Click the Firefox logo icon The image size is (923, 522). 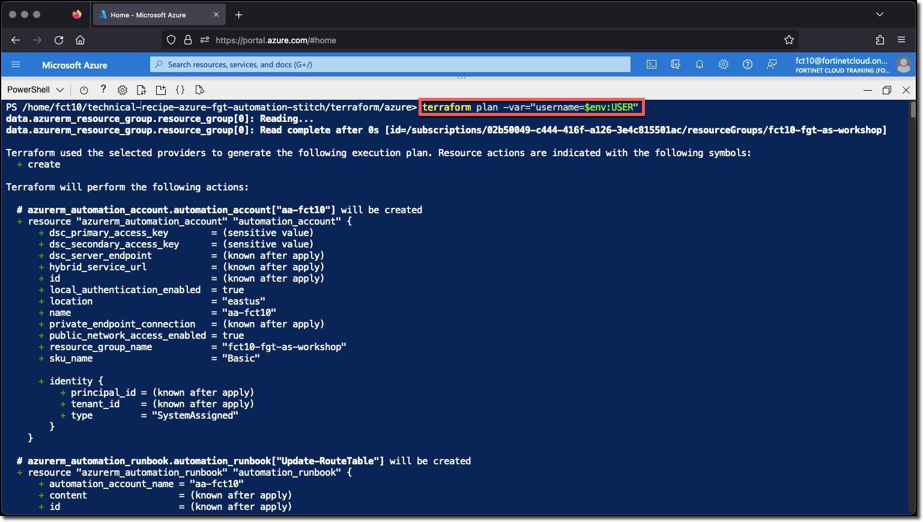click(77, 14)
